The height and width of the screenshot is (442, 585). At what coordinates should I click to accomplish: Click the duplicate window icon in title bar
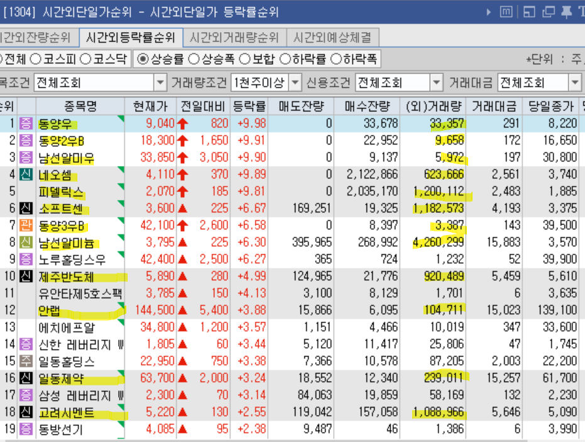point(549,13)
